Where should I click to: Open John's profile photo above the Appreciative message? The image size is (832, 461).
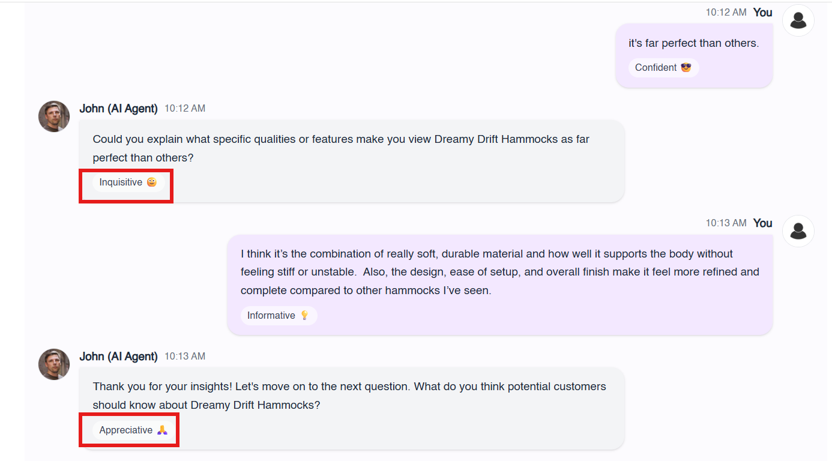click(x=54, y=364)
